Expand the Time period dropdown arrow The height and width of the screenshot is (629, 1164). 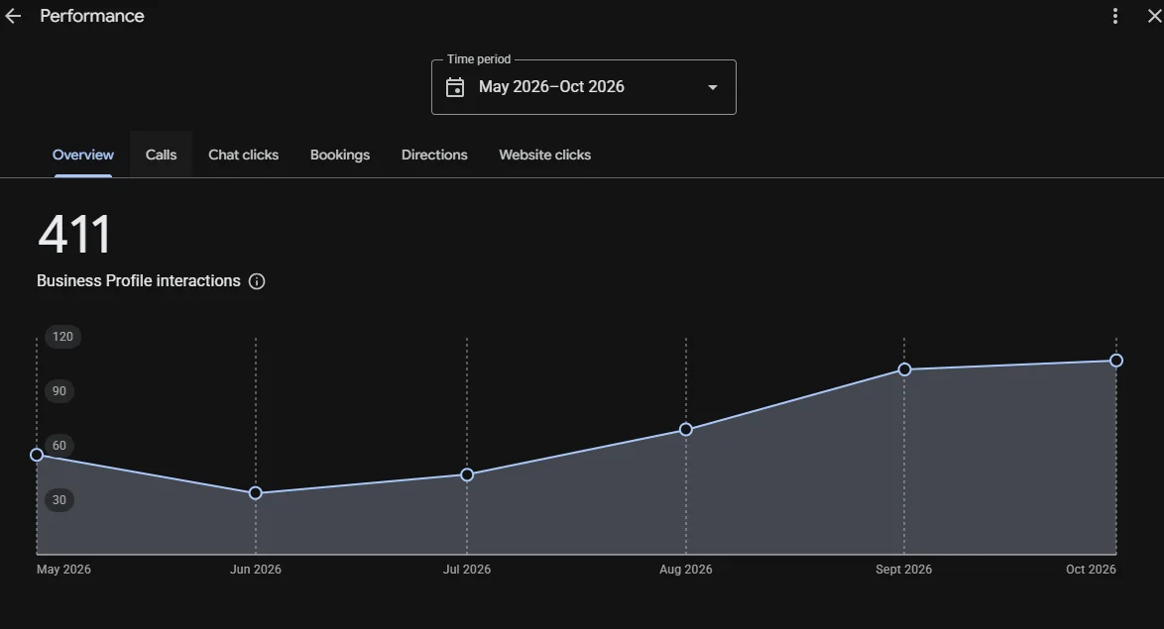[713, 87]
